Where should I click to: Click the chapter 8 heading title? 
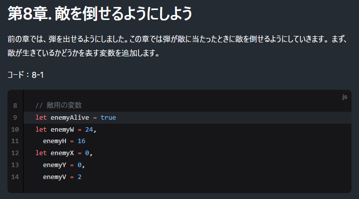tap(100, 13)
